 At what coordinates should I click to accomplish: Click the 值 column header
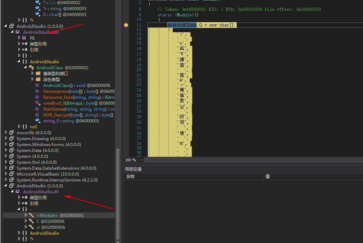268,176
